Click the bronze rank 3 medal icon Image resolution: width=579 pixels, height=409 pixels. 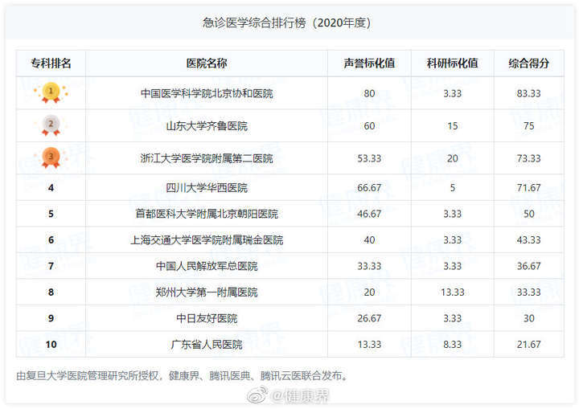tap(51, 158)
